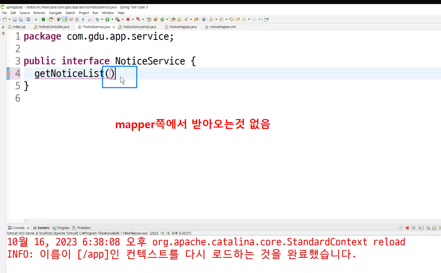
Task: Toggle console Scroll Lock icon
Action: tap(434, 228)
